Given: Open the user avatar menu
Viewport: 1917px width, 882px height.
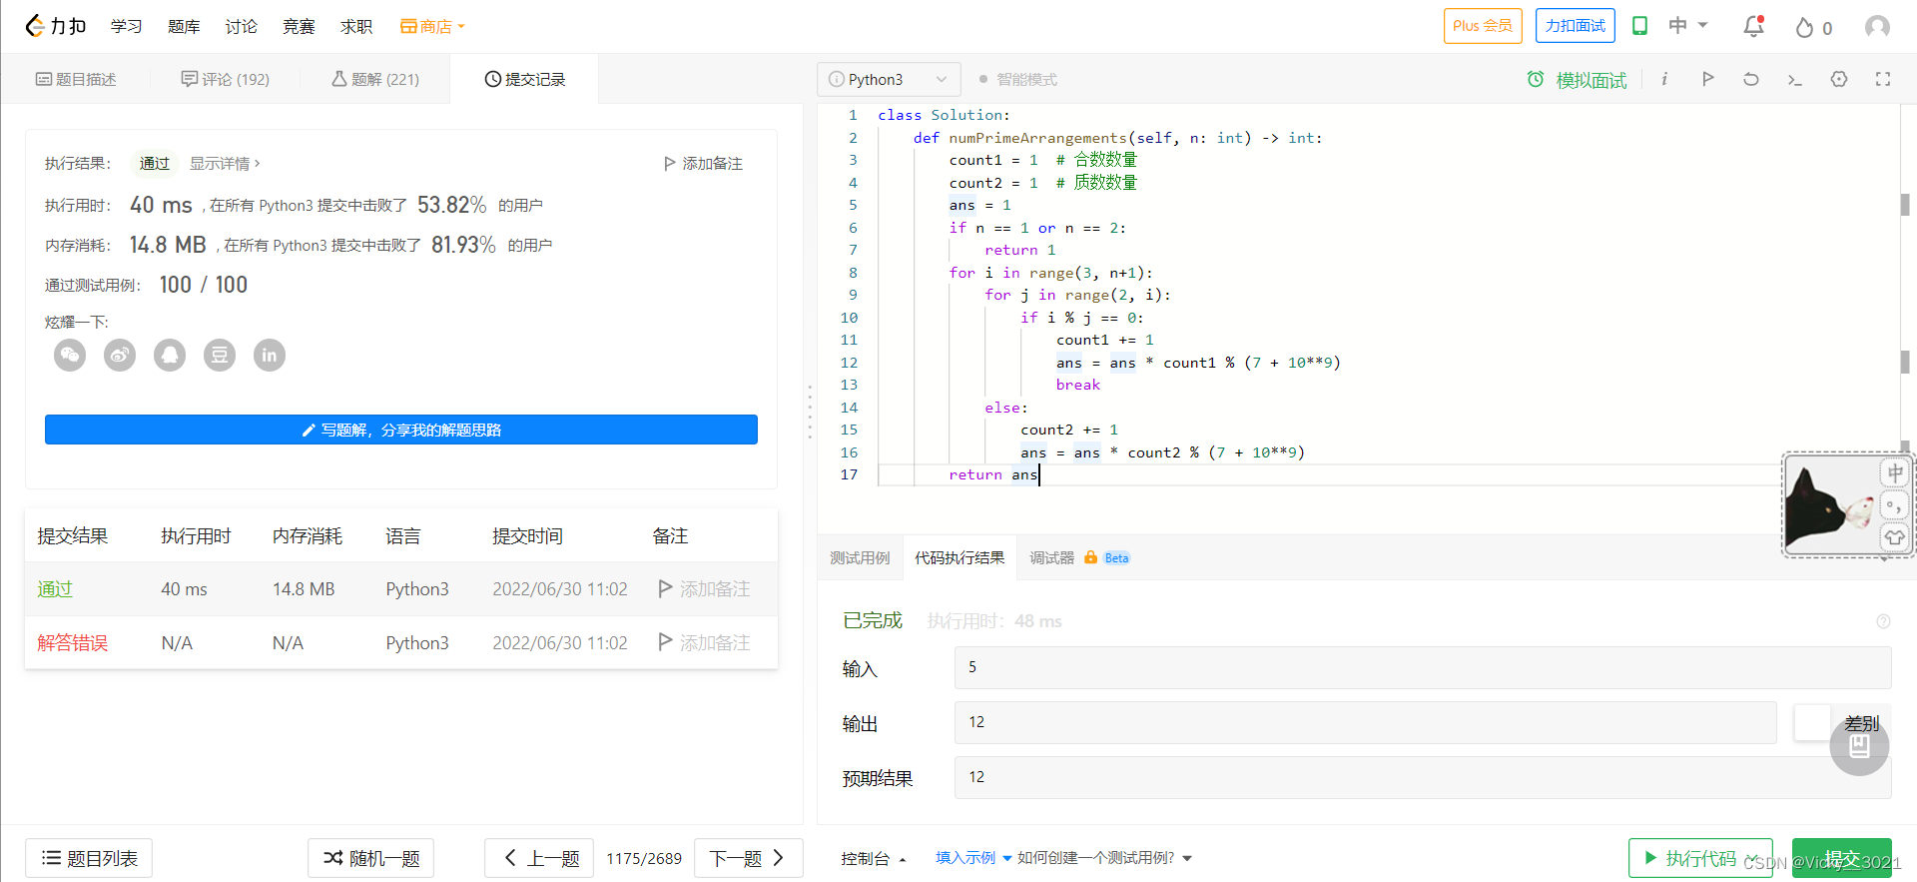Looking at the screenshot, I should (1877, 27).
